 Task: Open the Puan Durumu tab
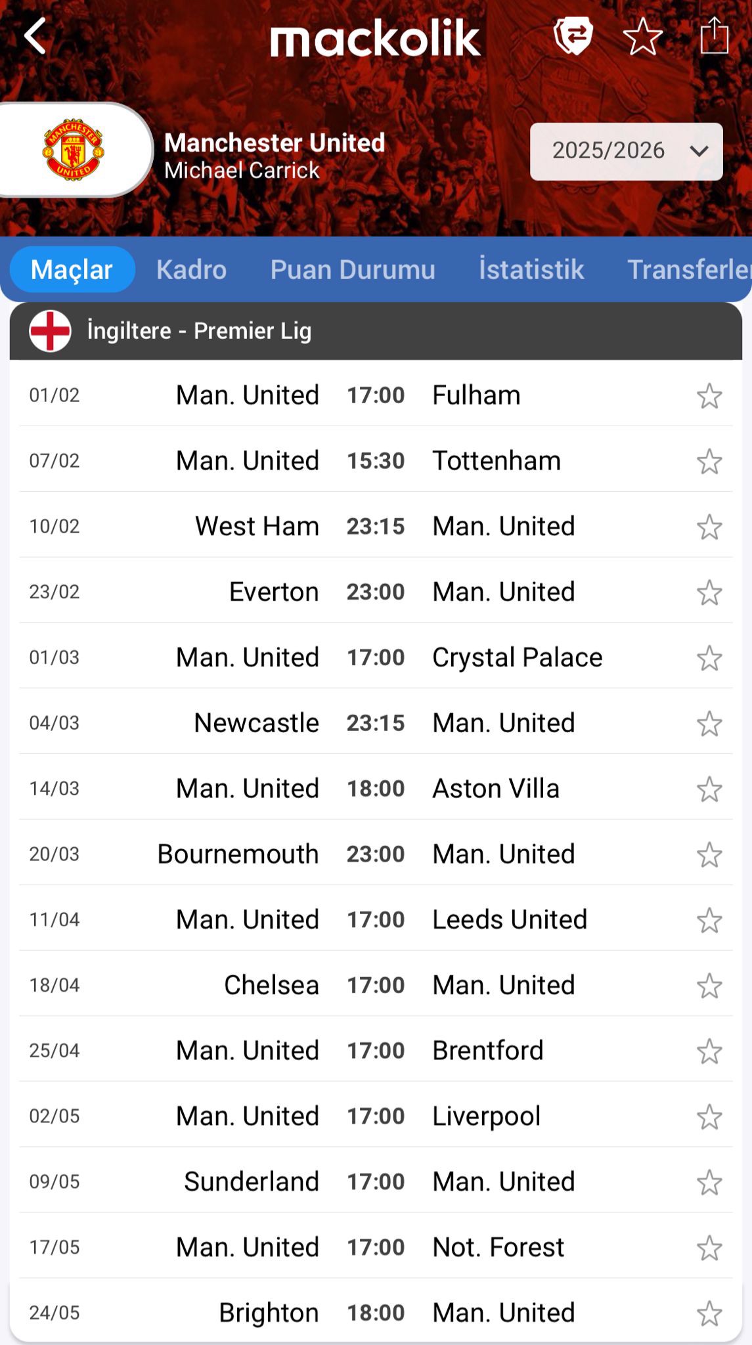coord(353,270)
